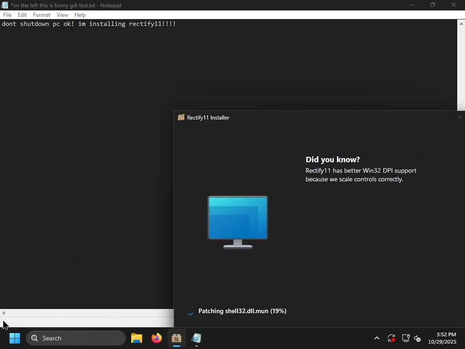Click the Rectify11 Win32 DPI support tip text
Image resolution: width=465 pixels, height=349 pixels.
tap(361, 175)
